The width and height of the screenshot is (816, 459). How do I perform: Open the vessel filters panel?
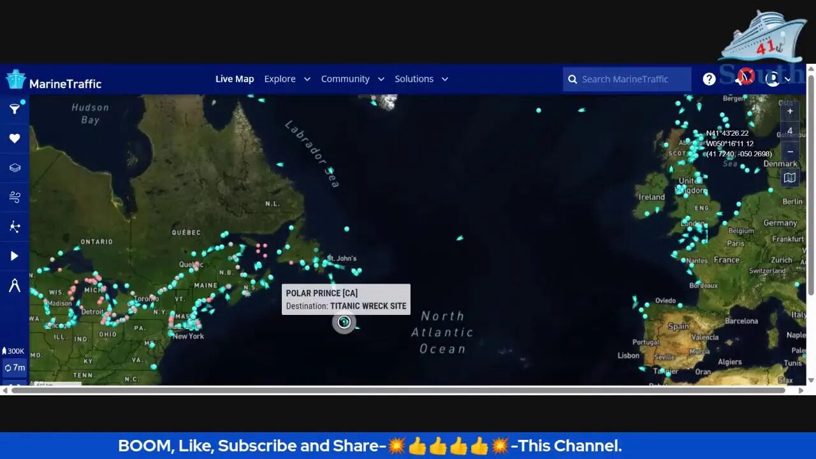pos(14,110)
